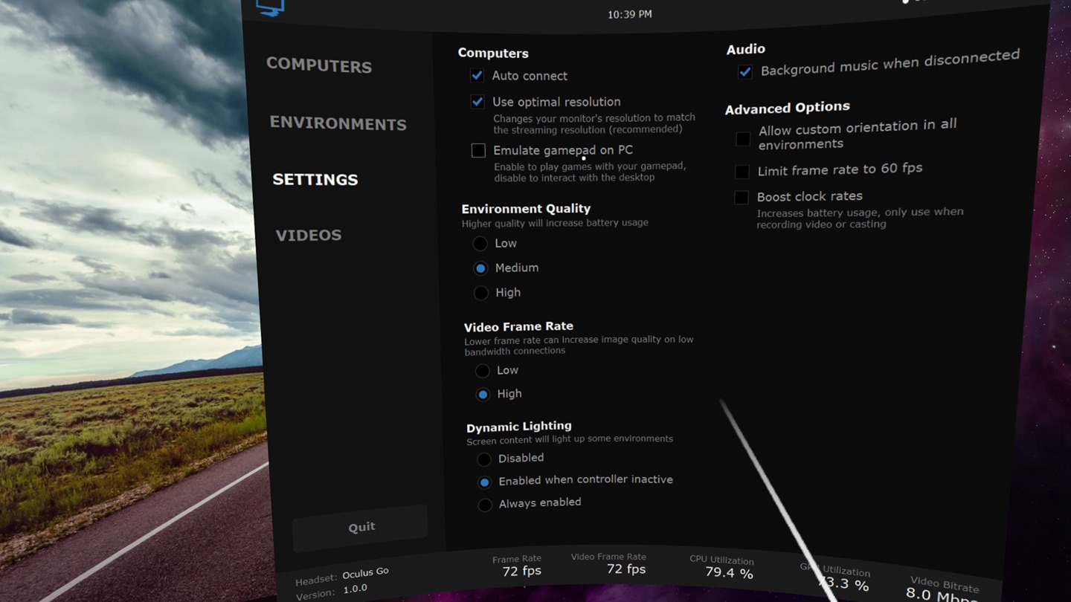Screen dimensions: 1071x602
Task: Set Dynamic Lighting to Disabled
Action: click(484, 459)
